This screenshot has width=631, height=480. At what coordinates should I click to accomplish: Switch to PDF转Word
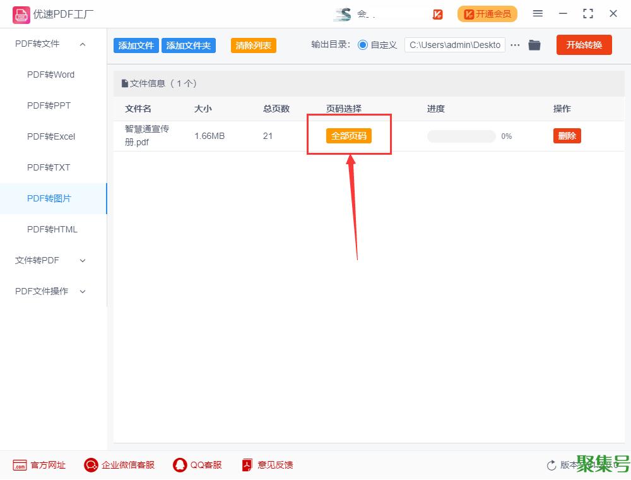(x=50, y=75)
